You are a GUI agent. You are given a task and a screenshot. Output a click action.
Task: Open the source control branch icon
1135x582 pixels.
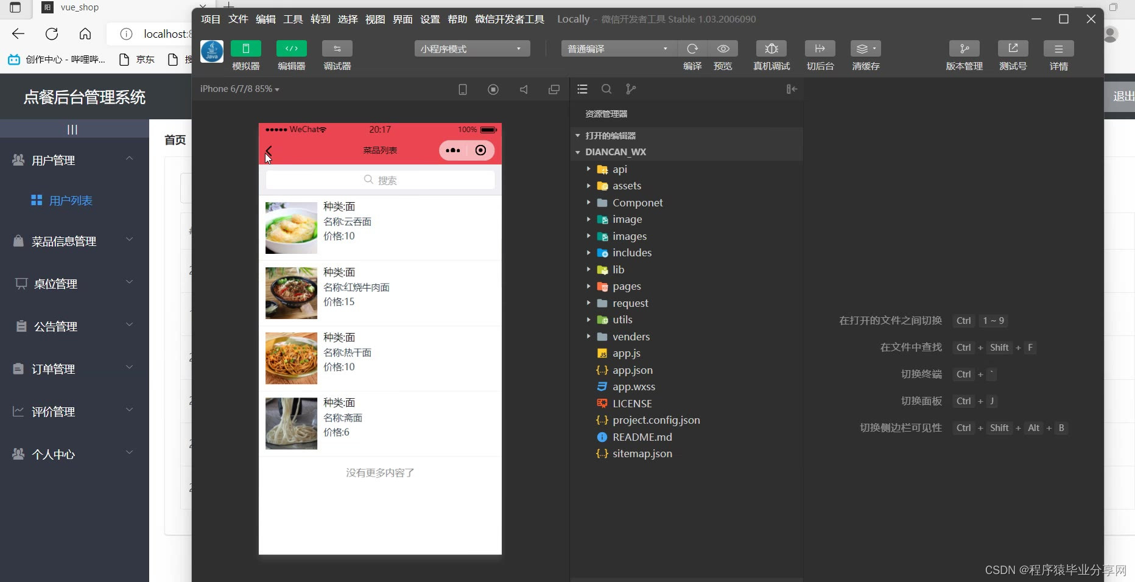click(631, 89)
